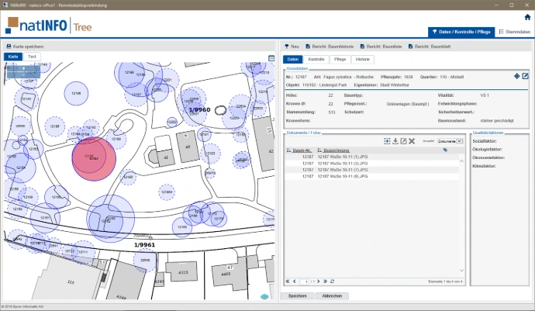Viewport: 535px width, 311px height.
Task: Click Karte speichern save icon
Action: pyautogui.click(x=9, y=47)
